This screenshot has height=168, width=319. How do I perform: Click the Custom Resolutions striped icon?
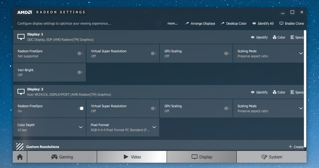click(x=20, y=146)
